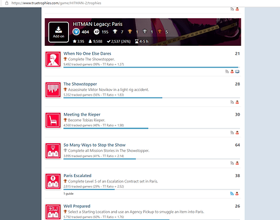Click description 'Become Tobias Rieper.'
Viewport: 280px width, 220px height.
[x=86, y=120]
